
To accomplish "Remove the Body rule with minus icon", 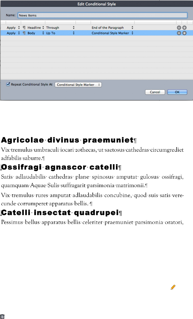I will [179, 33].
